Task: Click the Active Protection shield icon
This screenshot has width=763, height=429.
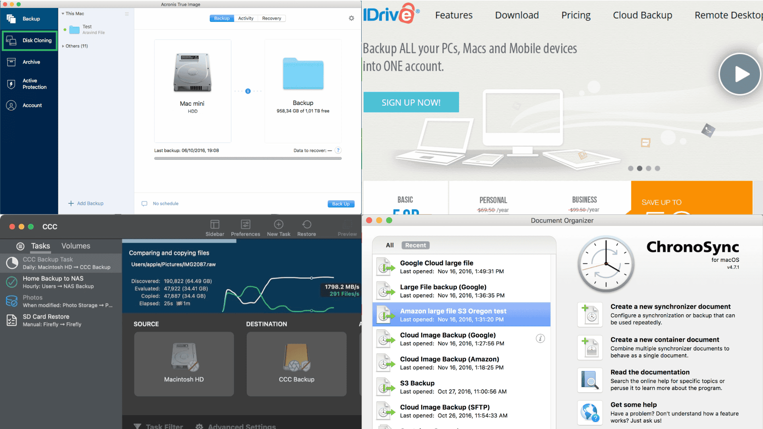Action: (x=11, y=84)
